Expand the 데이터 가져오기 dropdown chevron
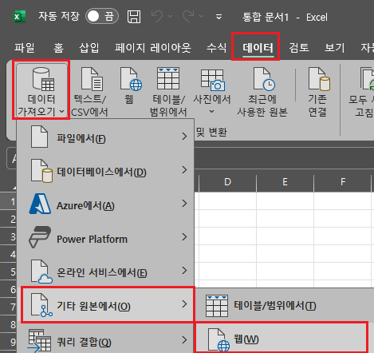Viewport: 374px width, 353px height. pos(62,111)
